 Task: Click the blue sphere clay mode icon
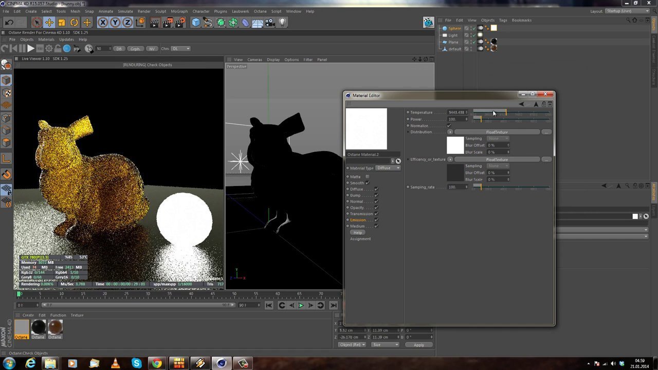point(67,48)
